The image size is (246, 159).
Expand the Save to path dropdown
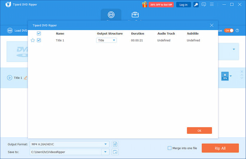pos(105,152)
